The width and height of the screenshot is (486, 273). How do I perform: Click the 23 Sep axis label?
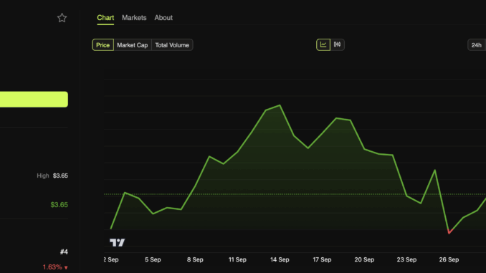(x=406, y=259)
